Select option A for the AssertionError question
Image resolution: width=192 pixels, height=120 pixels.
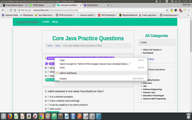(x=48, y=97)
